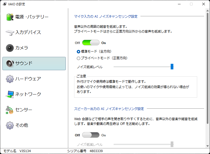210x154 pixels.
Task: Click the On label beside speaker switch
Action: tap(104, 135)
